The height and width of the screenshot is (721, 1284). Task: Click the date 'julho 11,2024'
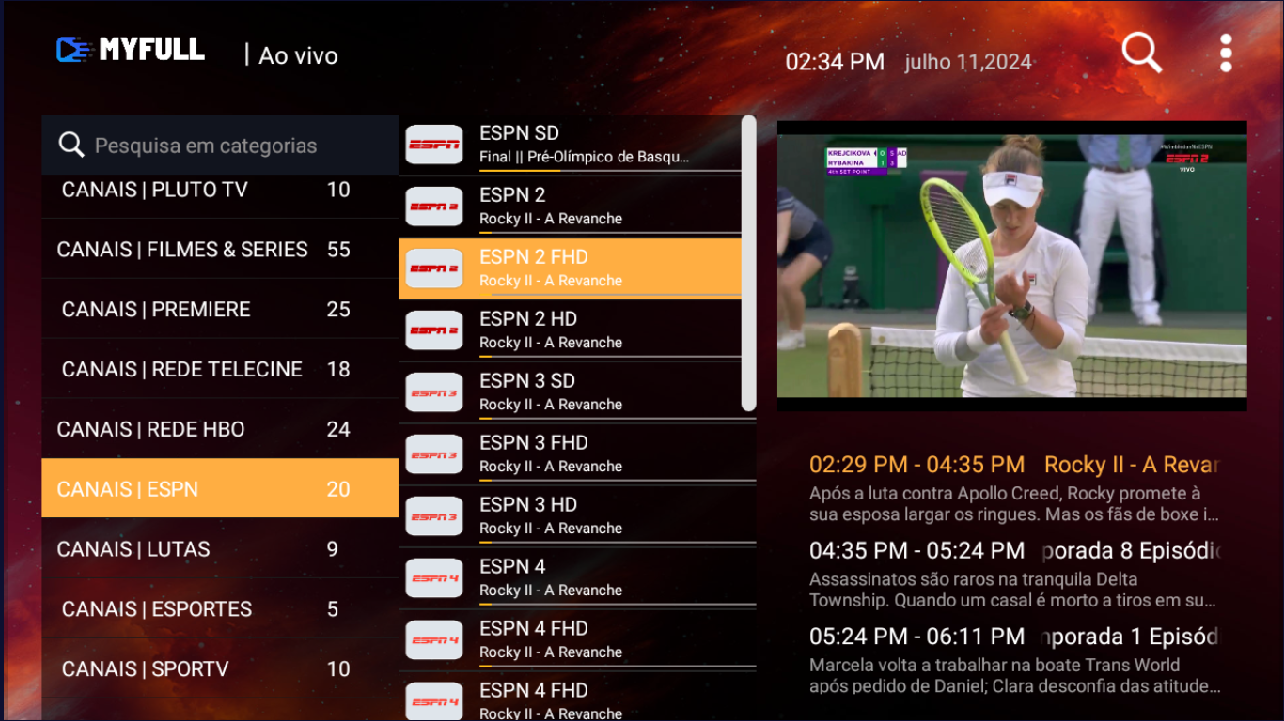tap(968, 62)
